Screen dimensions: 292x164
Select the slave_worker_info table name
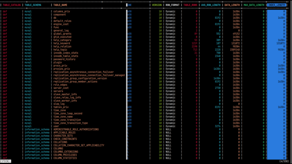[x=65, y=101]
